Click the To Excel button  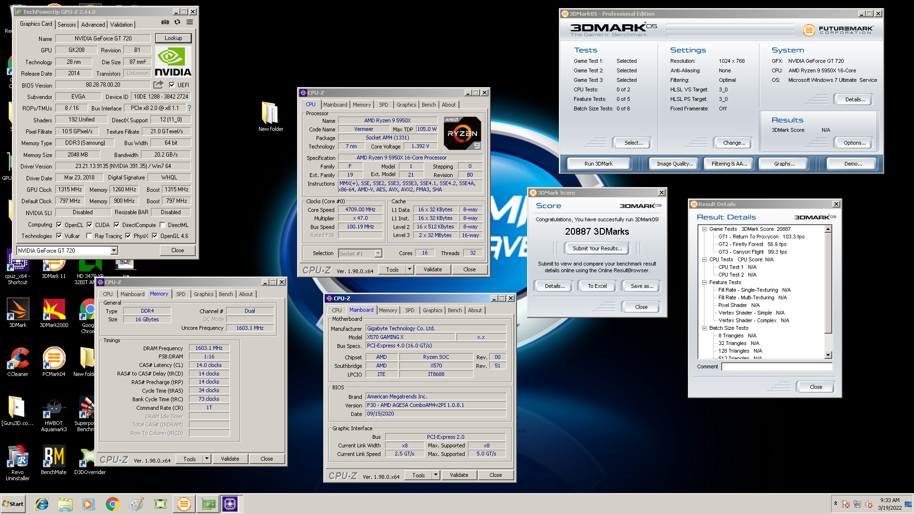597,286
